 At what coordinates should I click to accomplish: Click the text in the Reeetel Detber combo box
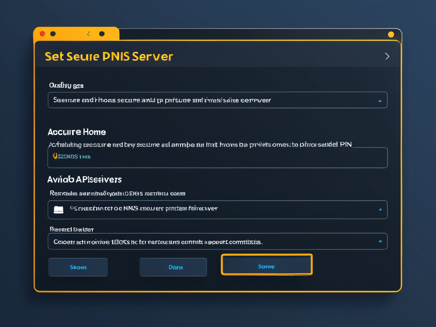click(158, 241)
